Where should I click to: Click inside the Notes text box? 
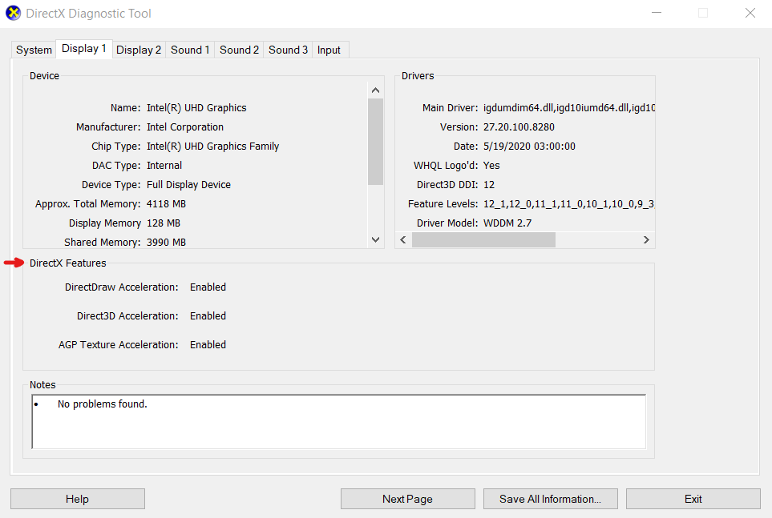(x=339, y=422)
